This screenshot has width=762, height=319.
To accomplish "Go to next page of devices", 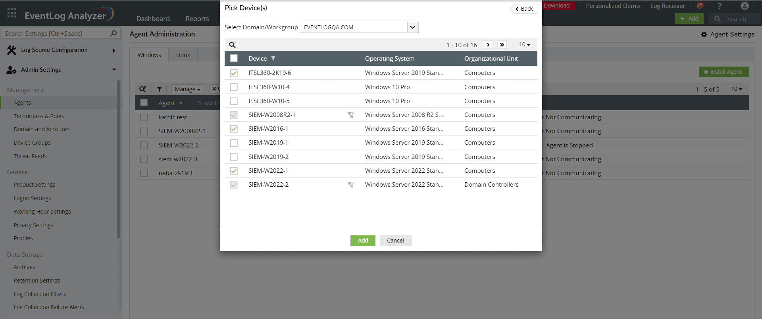I will coord(488,45).
